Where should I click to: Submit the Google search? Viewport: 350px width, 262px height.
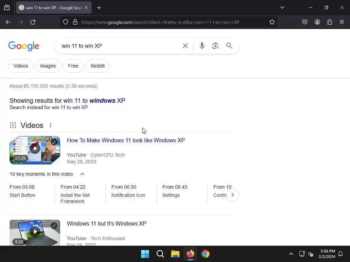point(229,46)
